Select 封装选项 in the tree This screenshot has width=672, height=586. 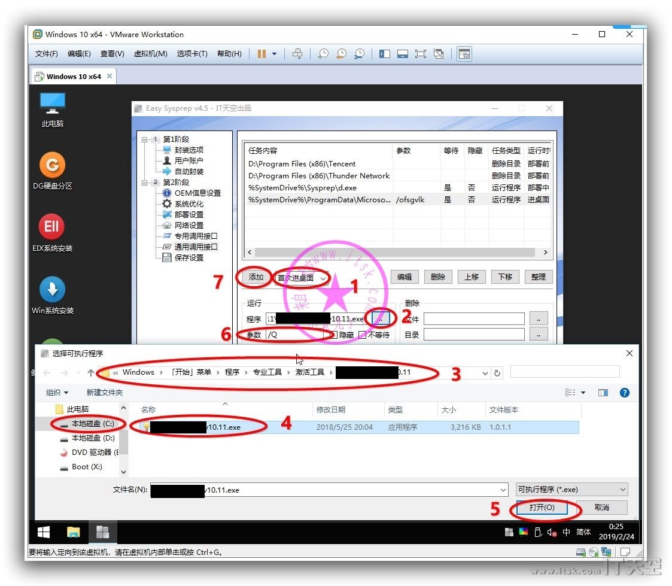188,150
